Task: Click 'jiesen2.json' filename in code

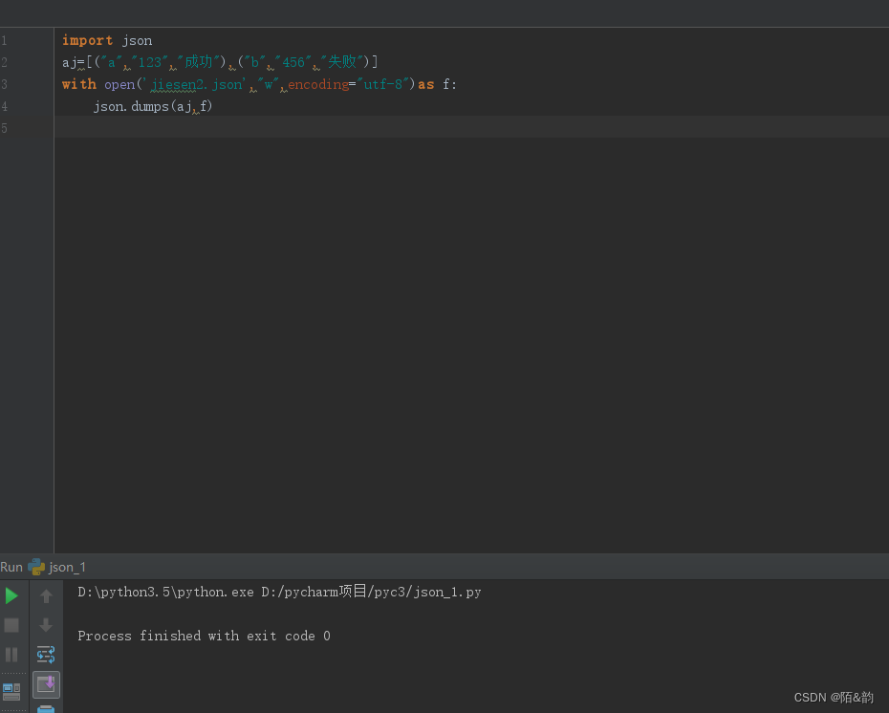Action: coord(196,84)
